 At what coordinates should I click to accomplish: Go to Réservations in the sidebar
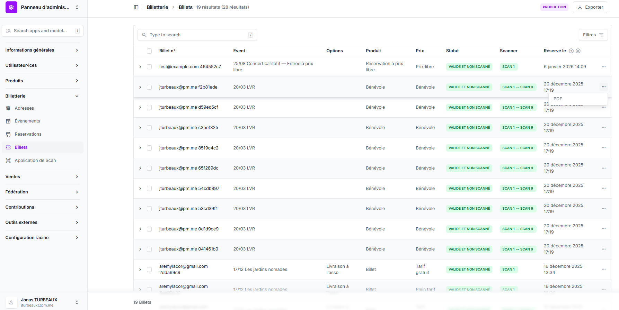coord(28,134)
